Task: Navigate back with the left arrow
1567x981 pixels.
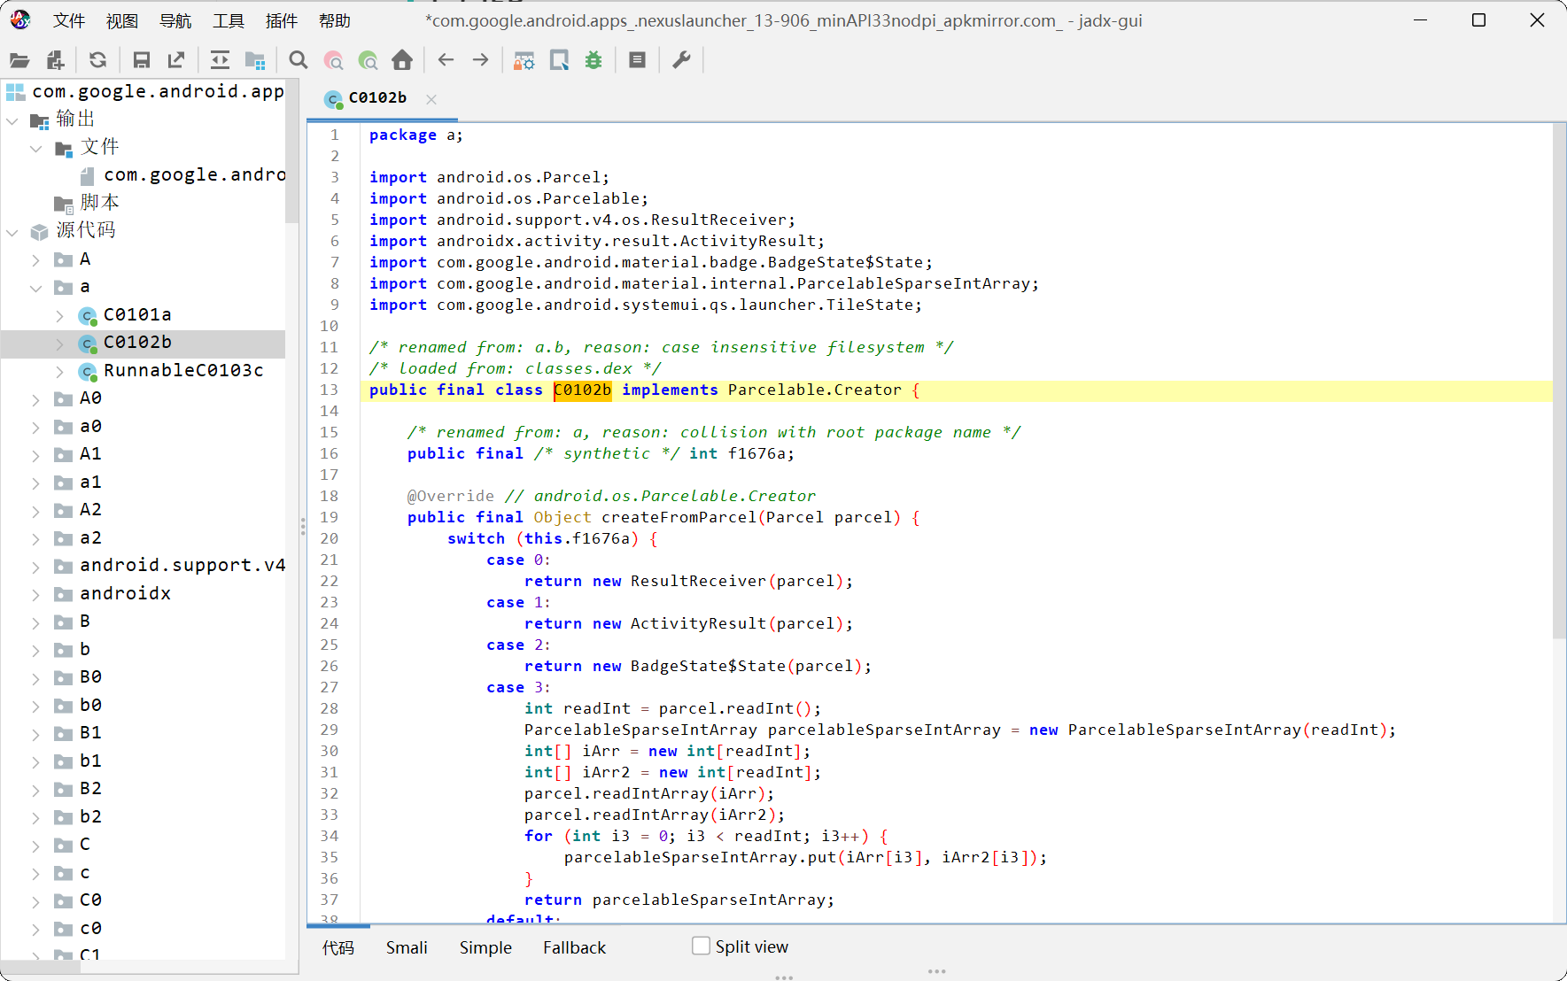Action: [x=446, y=60]
